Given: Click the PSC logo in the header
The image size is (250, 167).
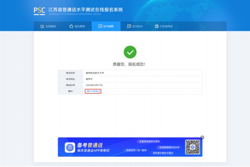Looking at the screenshot, I should point(39,11).
